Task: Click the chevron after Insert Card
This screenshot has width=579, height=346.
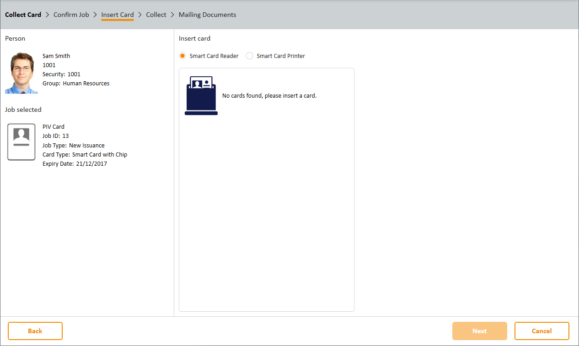Action: pyautogui.click(x=140, y=15)
